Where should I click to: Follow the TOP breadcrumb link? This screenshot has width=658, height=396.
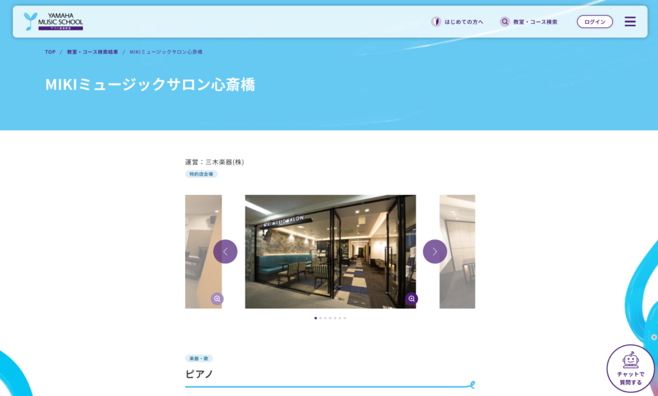(x=50, y=52)
